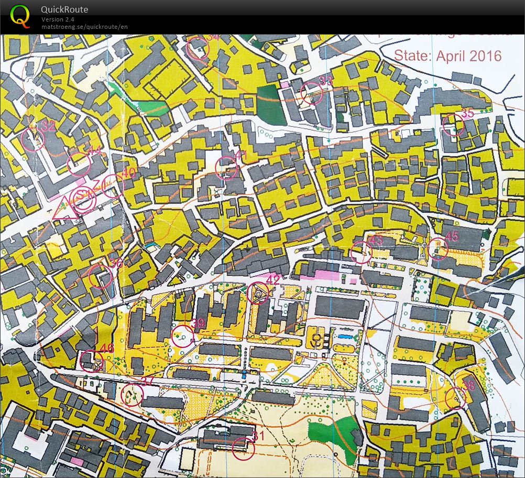Open the matstroeng.se/quickroute/en link

84,27
